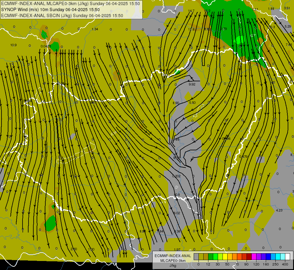This screenshot has width=294, height=270.
Task: Click map value 1.34
Action: (95, 29)
